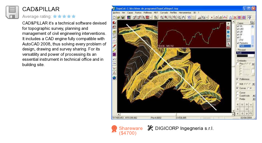Close the profile graph window with X

click(228, 24)
